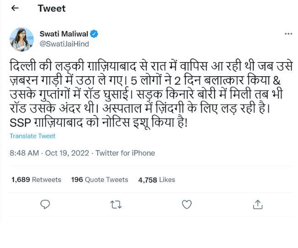Go back using the left arrow
Viewport: 298px width, 248px height.
click(15, 8)
